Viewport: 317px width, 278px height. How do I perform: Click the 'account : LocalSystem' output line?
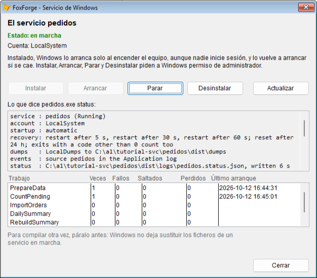pos(48,124)
